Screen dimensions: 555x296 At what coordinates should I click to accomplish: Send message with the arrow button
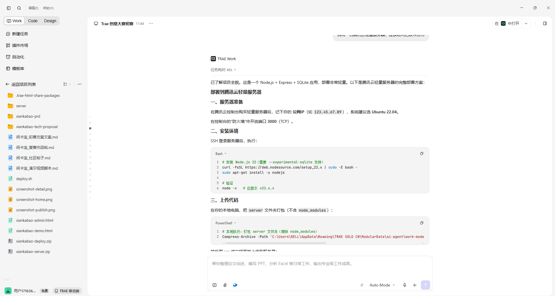tap(425, 285)
